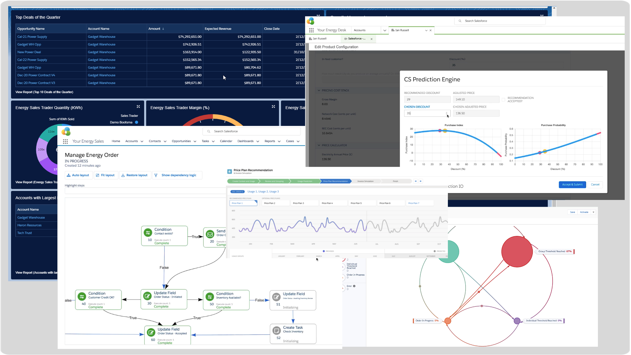This screenshot has height=355, width=631.
Task: Sort by Amount column arrow
Action: point(163,29)
